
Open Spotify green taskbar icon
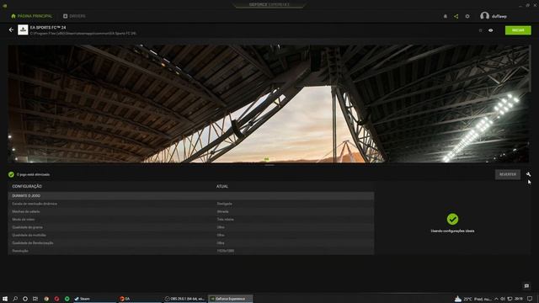click(x=67, y=299)
